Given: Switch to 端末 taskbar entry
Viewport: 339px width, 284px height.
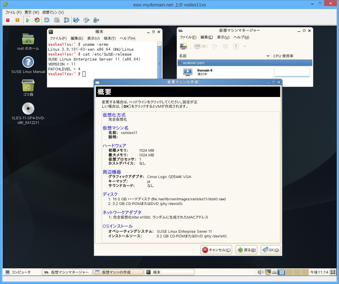Looking at the screenshot, I should [169, 272].
